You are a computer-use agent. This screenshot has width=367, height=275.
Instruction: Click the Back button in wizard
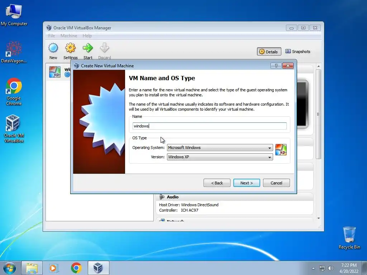click(x=217, y=183)
